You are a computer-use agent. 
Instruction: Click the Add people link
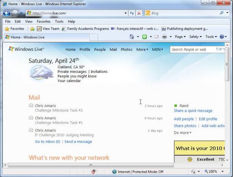click(x=184, y=119)
